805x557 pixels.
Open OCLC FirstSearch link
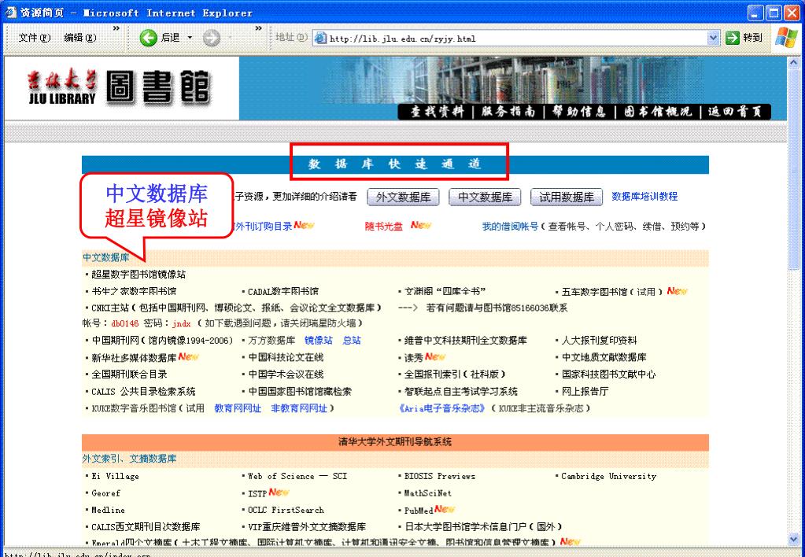pyautogui.click(x=286, y=510)
